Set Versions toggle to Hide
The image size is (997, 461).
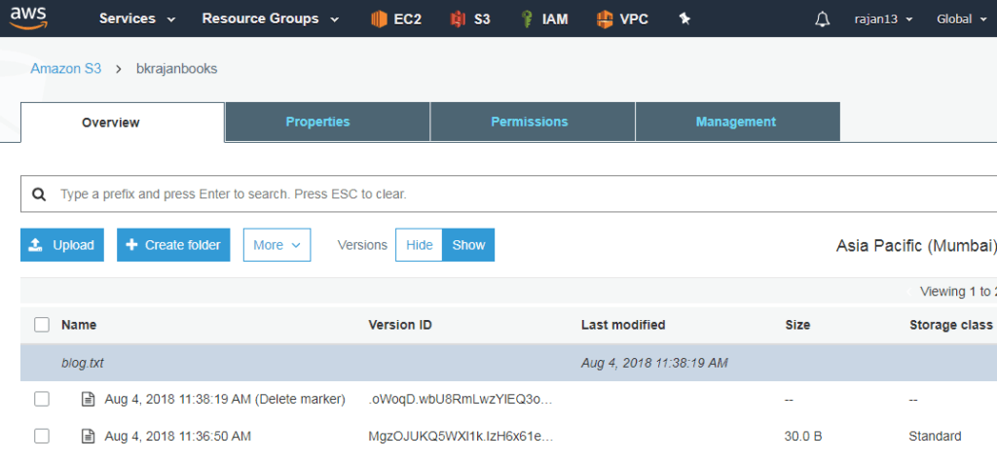coord(419,245)
